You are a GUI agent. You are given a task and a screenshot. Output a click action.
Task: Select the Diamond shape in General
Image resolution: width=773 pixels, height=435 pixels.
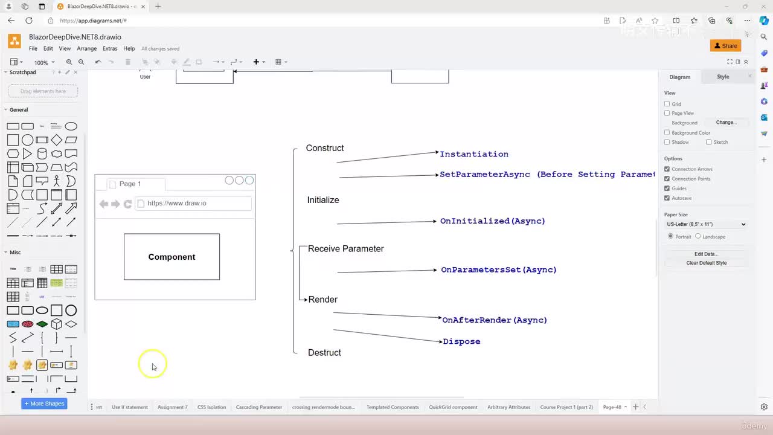[x=57, y=140]
